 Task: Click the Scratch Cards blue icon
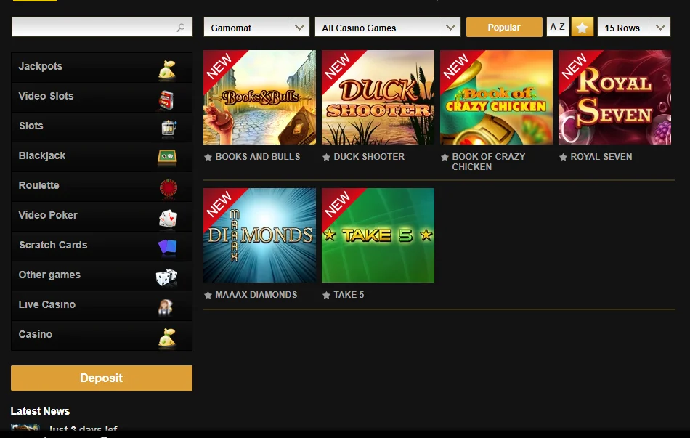[x=167, y=247]
